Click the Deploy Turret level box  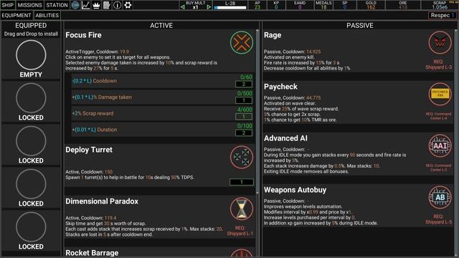pos(242,182)
